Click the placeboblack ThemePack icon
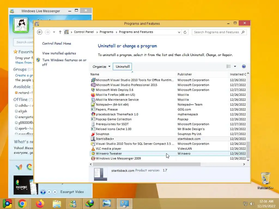Image resolution: width=279 pixels, height=209 pixels. [93, 114]
